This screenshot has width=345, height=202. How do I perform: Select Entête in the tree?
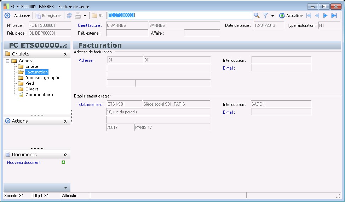(x=31, y=66)
